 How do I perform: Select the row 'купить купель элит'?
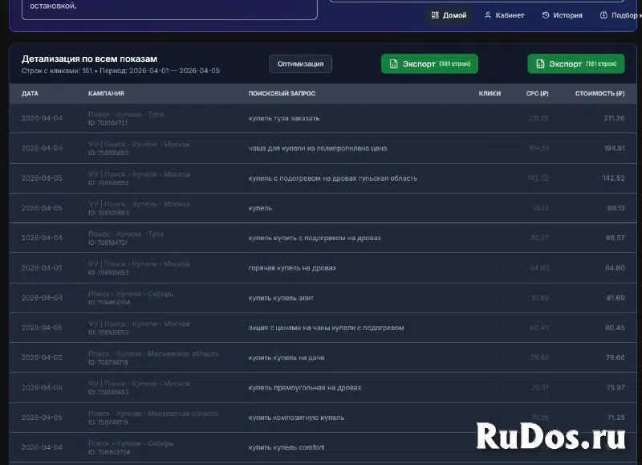pos(323,298)
